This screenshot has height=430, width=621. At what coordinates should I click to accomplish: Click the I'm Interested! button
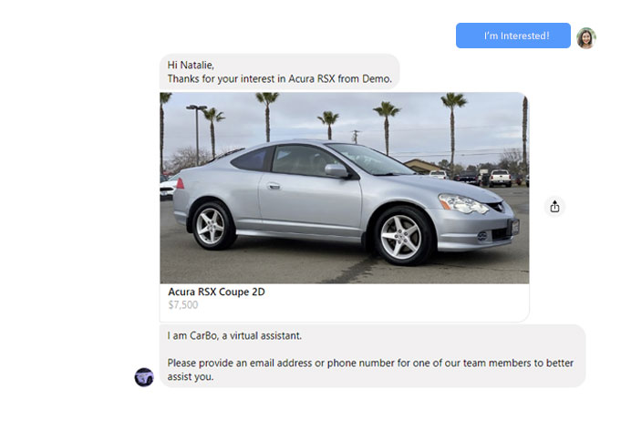(512, 36)
